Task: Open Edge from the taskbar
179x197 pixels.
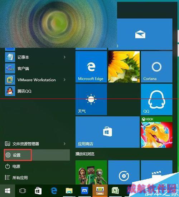Action: coord(54,191)
